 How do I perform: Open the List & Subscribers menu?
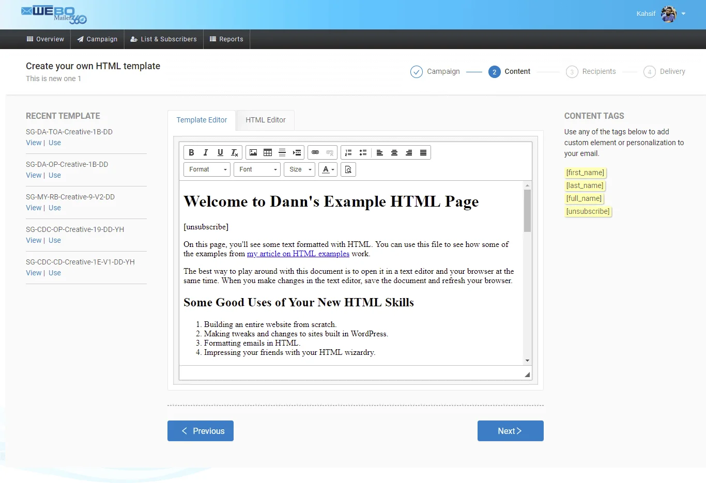click(x=164, y=39)
